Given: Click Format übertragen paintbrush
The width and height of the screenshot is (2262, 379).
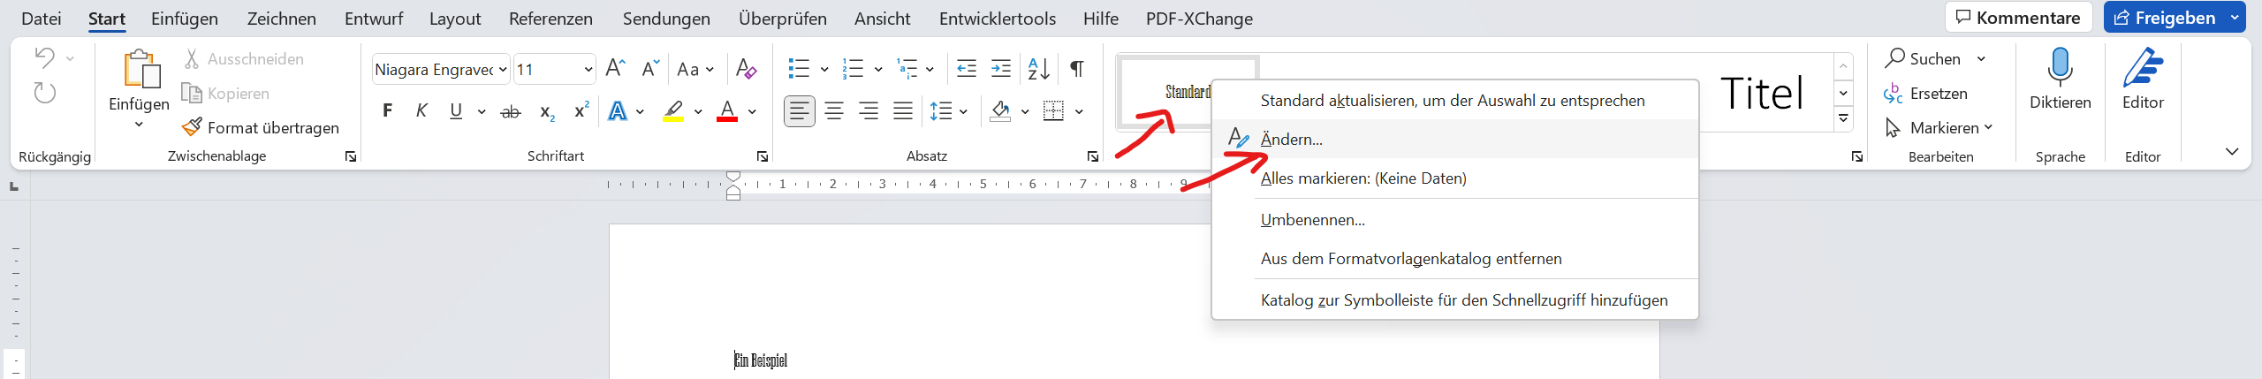Looking at the screenshot, I should coord(192,127).
